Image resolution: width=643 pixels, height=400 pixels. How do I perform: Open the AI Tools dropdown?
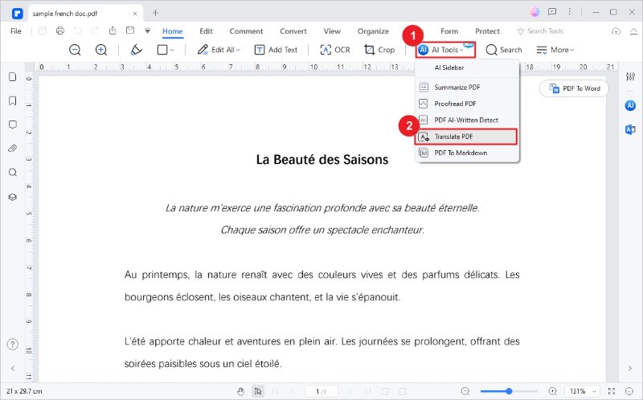[445, 50]
